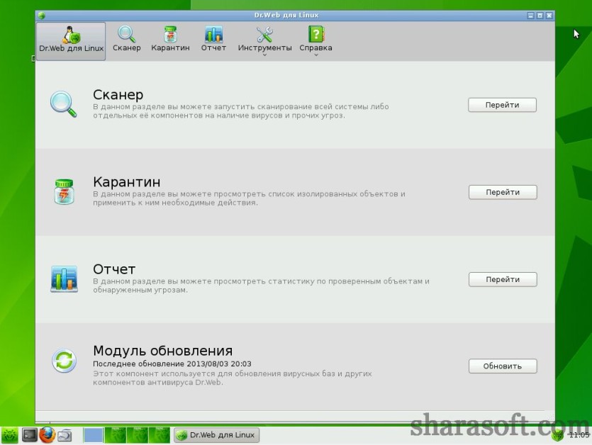Click the refresh arrows icon for Модуль обновления

[x=65, y=360]
